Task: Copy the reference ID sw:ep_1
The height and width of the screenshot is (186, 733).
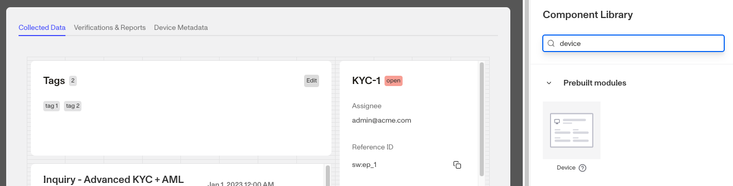Action: click(x=457, y=165)
